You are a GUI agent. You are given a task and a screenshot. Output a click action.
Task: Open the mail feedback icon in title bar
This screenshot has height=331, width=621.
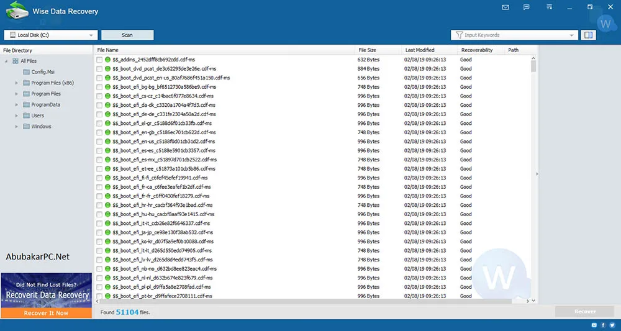pyautogui.click(x=505, y=7)
